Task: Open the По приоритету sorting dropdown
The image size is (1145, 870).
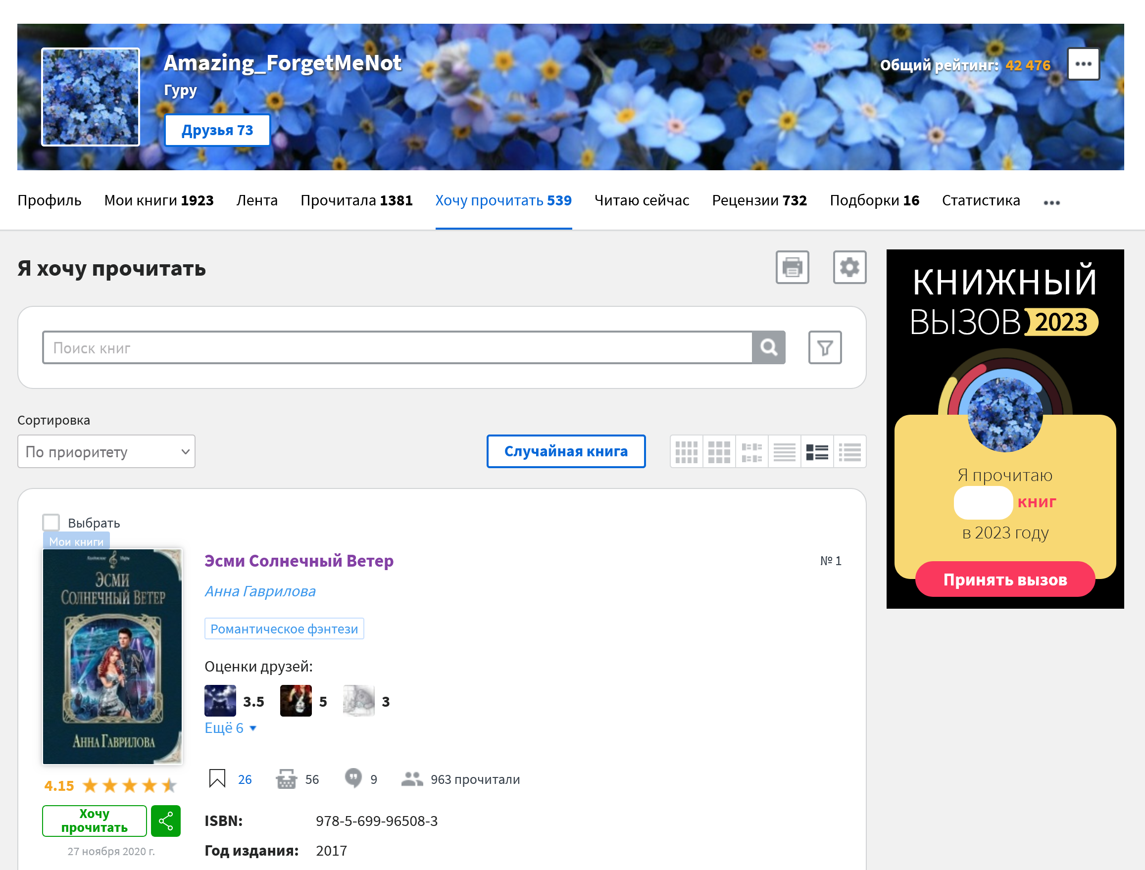Action: 106,451
